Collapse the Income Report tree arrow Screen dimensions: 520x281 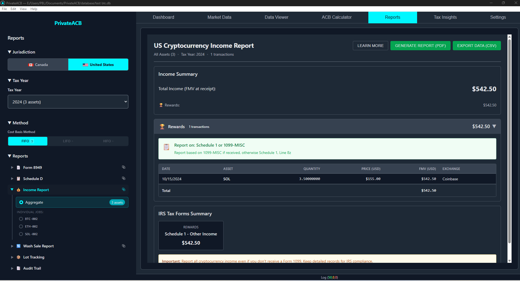[x=12, y=190]
